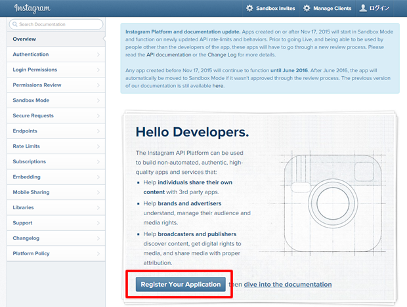Click 'until June 2016' bold text
407x307 pixels.
(289, 71)
